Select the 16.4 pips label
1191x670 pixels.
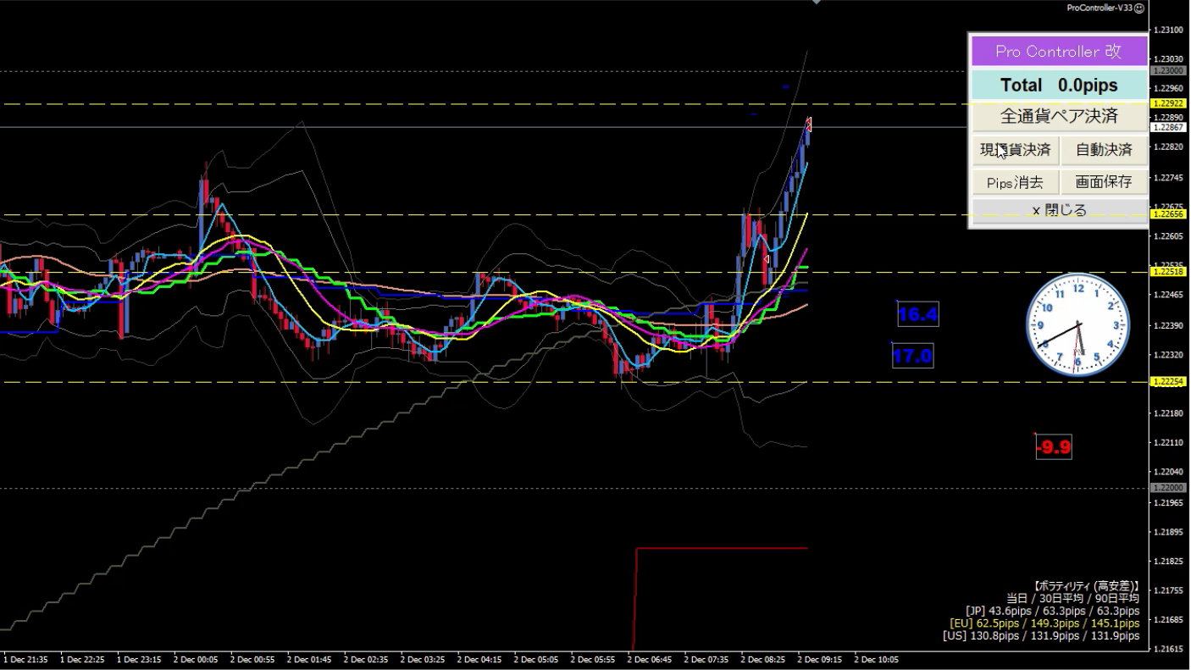point(918,314)
